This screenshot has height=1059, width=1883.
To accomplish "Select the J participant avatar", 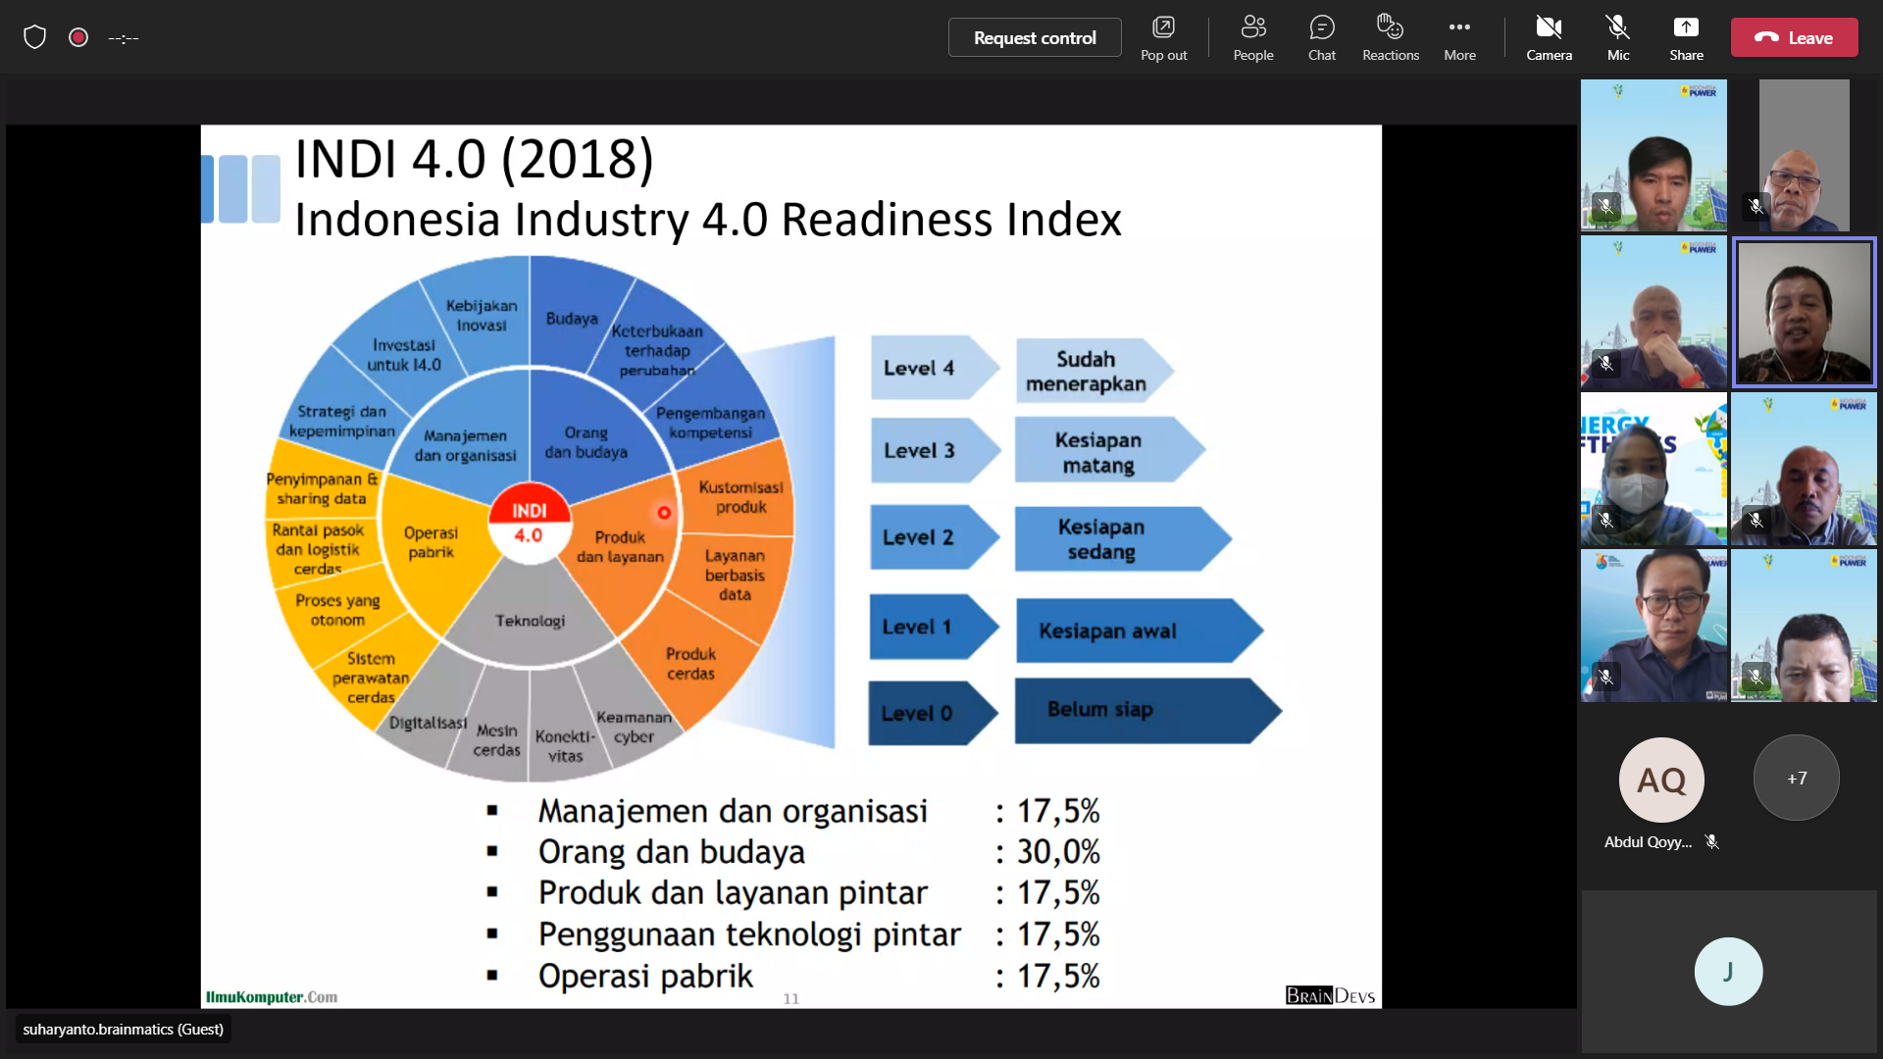I will (1727, 971).
